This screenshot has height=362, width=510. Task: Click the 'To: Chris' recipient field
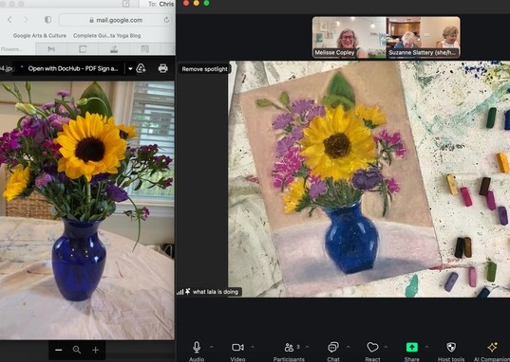[161, 4]
